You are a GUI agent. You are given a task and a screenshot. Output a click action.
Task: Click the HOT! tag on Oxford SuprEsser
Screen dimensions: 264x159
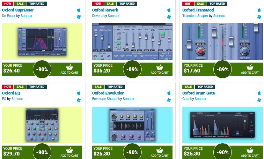pos(8,4)
